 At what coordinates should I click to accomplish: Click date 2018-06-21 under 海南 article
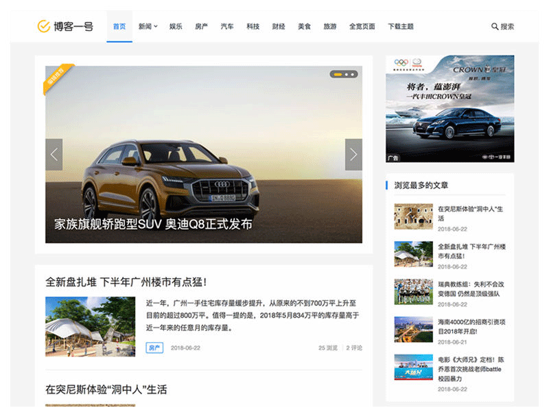click(452, 342)
